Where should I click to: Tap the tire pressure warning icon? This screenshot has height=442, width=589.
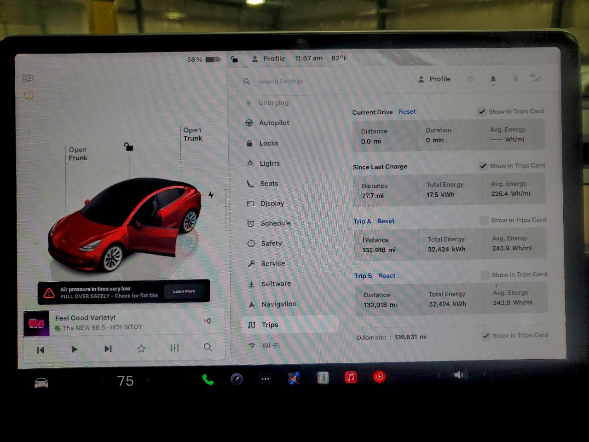pos(29,95)
